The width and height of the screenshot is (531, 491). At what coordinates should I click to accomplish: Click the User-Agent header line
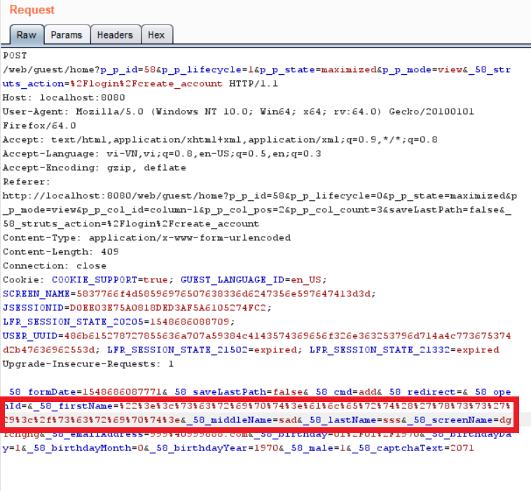238,112
